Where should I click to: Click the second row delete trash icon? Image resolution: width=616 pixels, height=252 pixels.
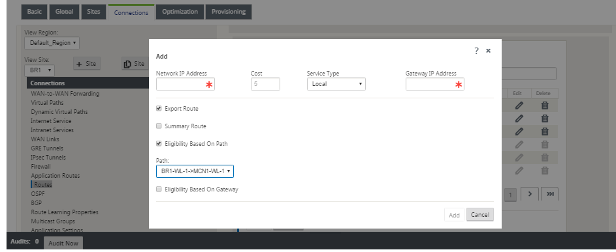coord(545,118)
